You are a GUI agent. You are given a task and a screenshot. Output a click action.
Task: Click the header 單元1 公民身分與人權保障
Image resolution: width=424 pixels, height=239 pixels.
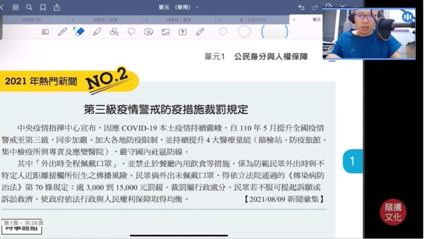tap(256, 56)
